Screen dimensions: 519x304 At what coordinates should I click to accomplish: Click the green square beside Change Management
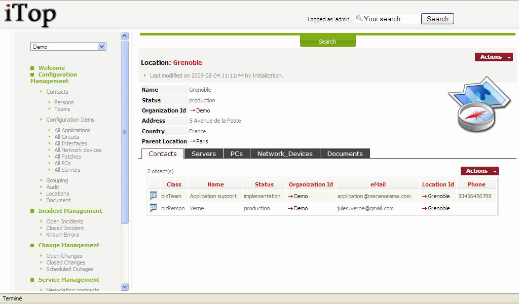coord(32,245)
